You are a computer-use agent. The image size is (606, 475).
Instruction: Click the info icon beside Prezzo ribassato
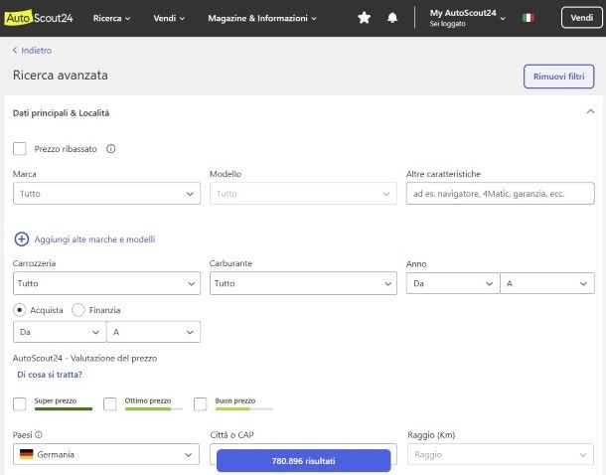pyautogui.click(x=111, y=149)
